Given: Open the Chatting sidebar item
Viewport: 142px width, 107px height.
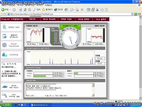Looking at the screenshot, I should [11, 54].
